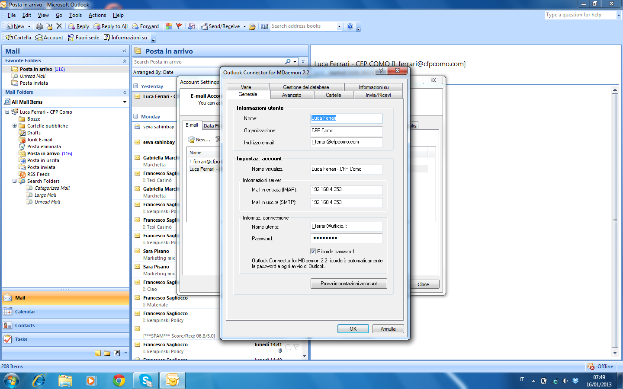Click OK in Outlook Connector dialog
623x389 pixels.
click(353, 329)
